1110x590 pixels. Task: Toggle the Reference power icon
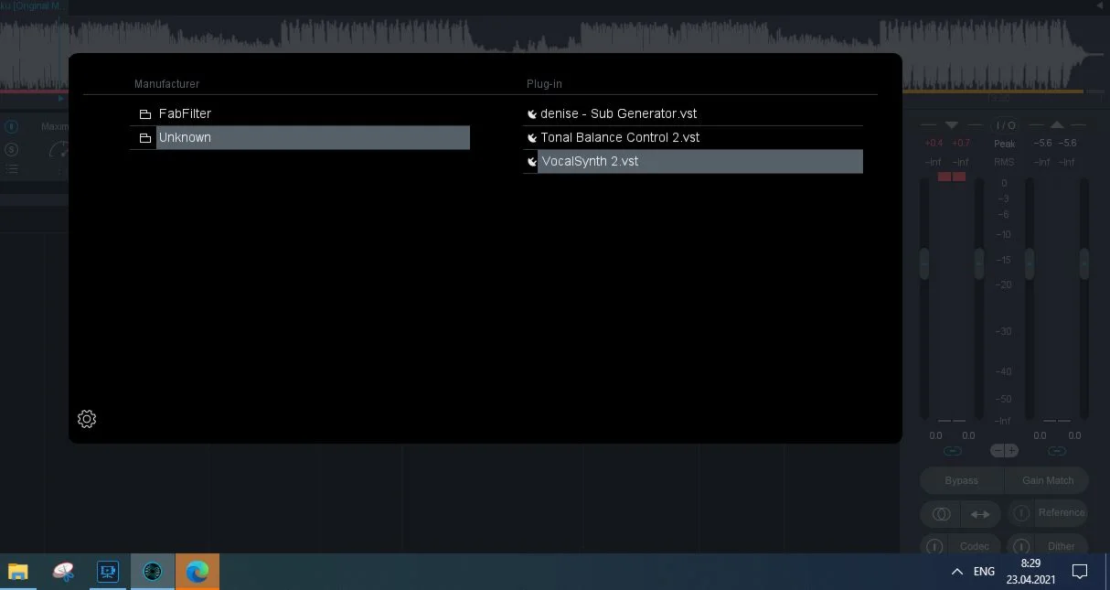(x=1021, y=514)
